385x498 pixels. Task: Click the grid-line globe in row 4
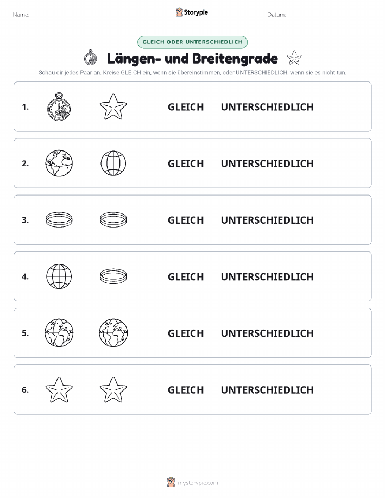tap(59, 276)
